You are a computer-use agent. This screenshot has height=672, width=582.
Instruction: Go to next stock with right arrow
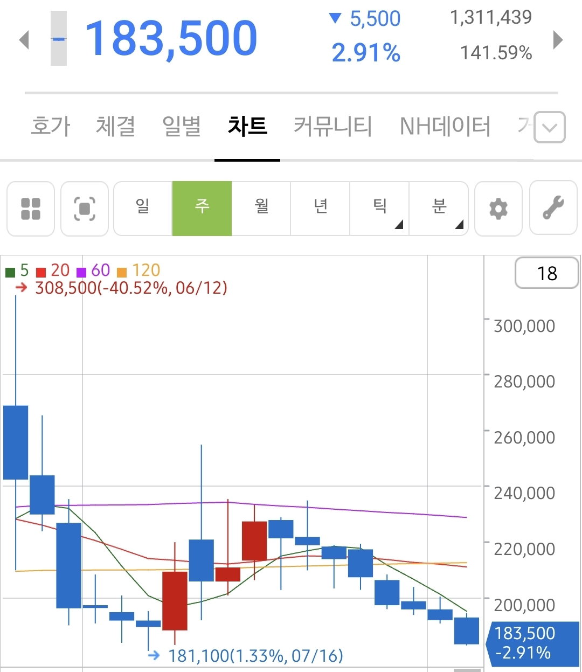[558, 39]
